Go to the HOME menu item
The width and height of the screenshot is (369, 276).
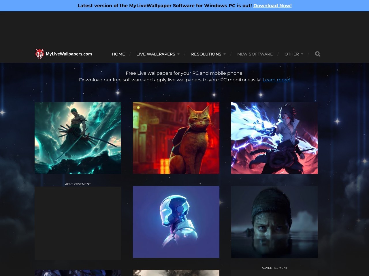[118, 54]
